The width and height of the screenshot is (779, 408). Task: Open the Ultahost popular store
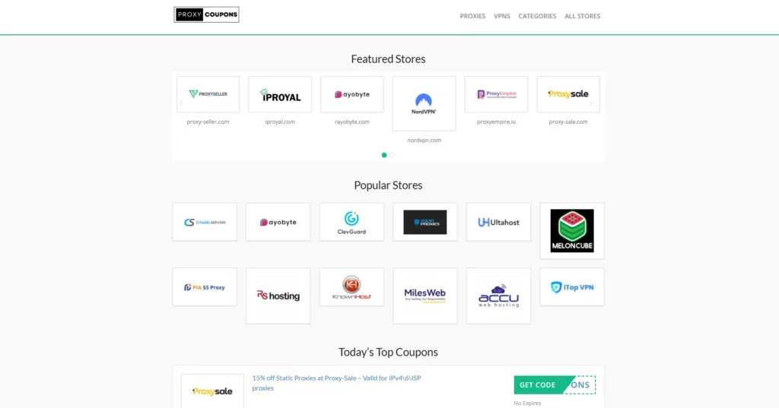tap(499, 222)
